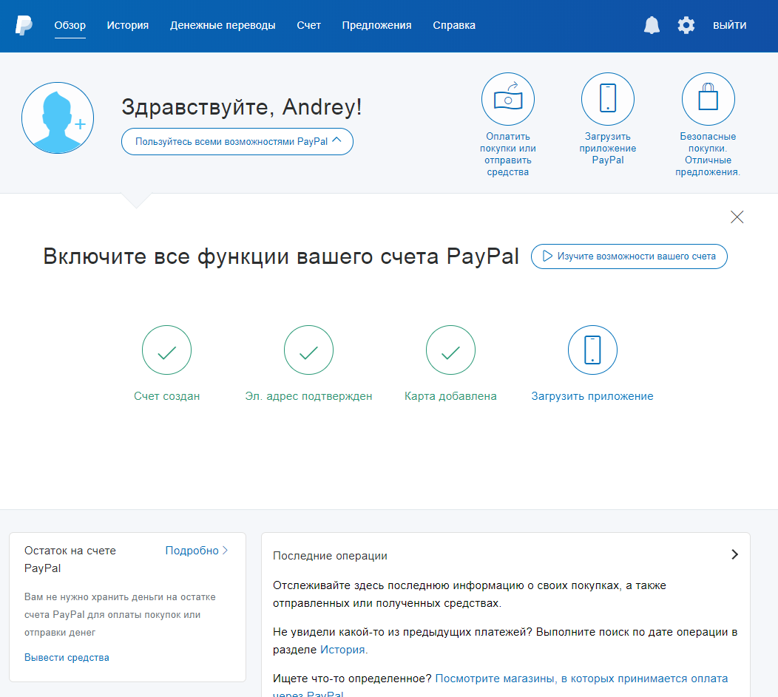This screenshot has width=778, height=697.
Task: Select the 'Счет' menu item
Action: pos(308,25)
